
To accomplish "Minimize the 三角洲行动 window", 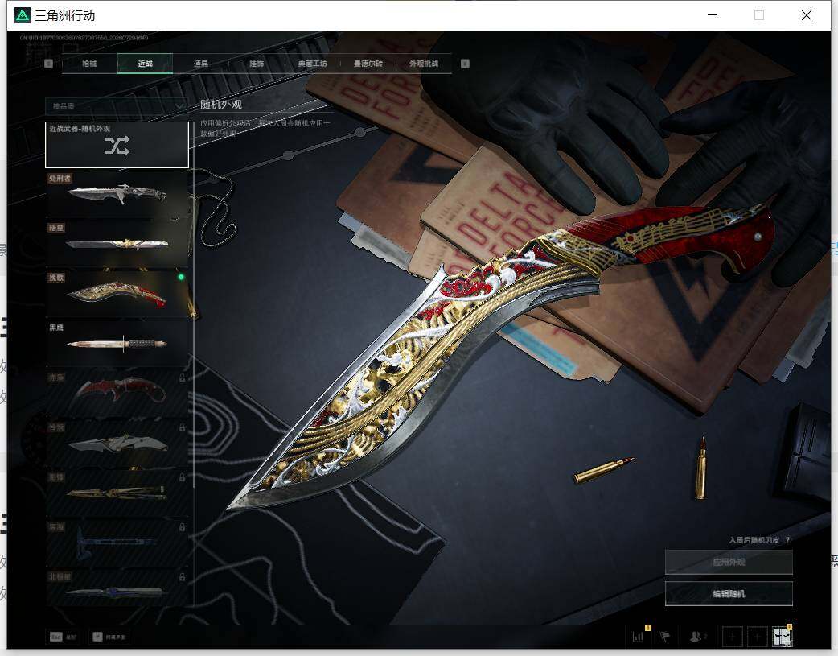I will tap(713, 15).
